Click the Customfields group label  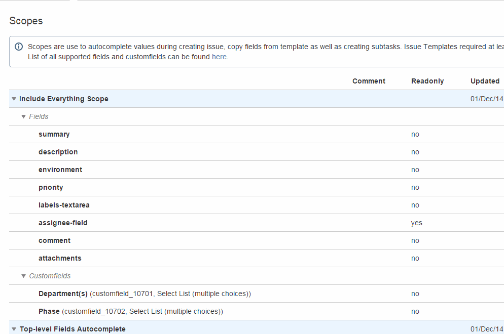pos(50,276)
